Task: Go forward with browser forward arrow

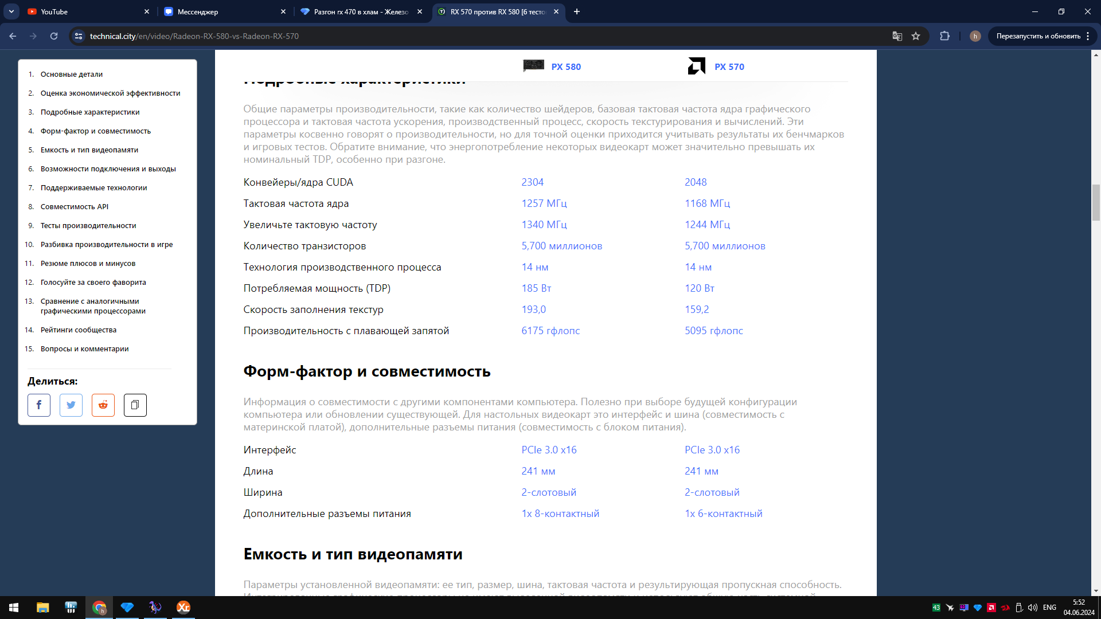Action: tap(33, 36)
